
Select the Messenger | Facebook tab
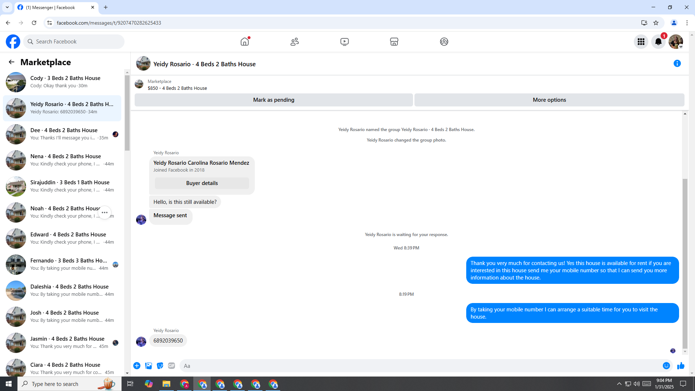click(x=56, y=7)
